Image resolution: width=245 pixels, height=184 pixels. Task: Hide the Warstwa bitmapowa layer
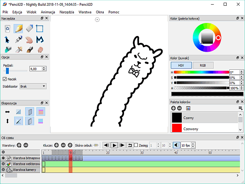click(x=3, y=158)
